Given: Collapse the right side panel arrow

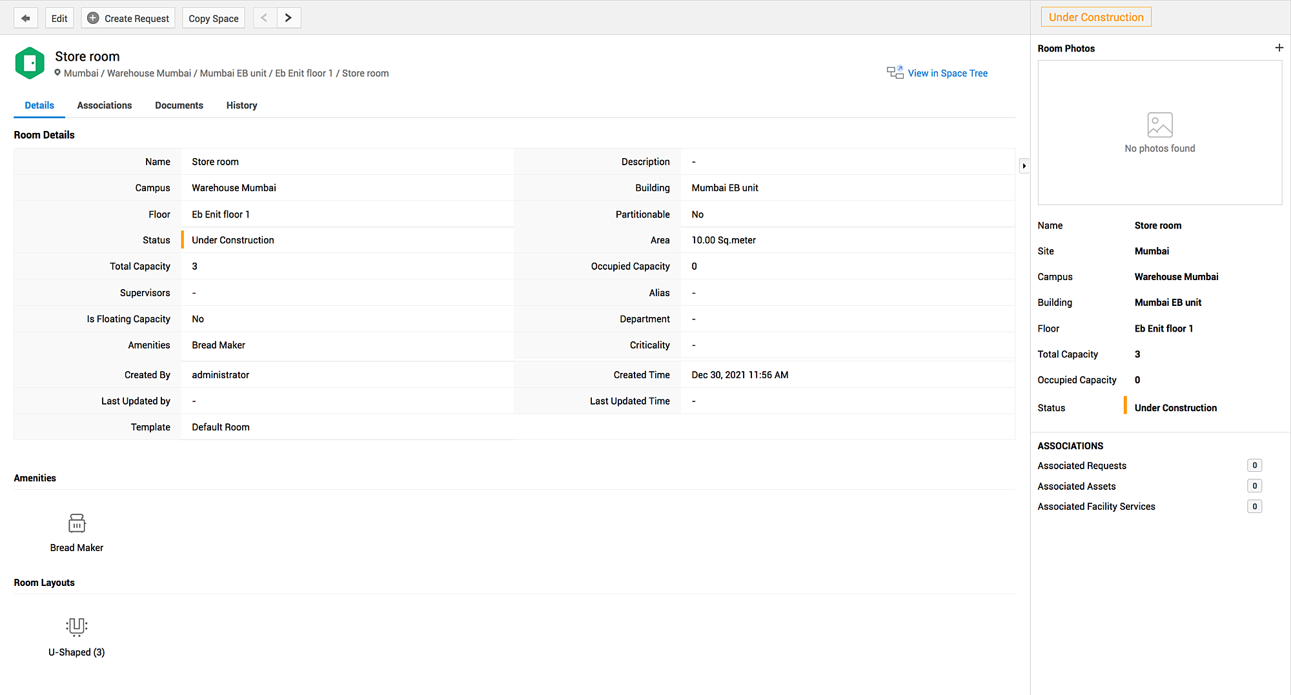Looking at the screenshot, I should [x=1024, y=166].
